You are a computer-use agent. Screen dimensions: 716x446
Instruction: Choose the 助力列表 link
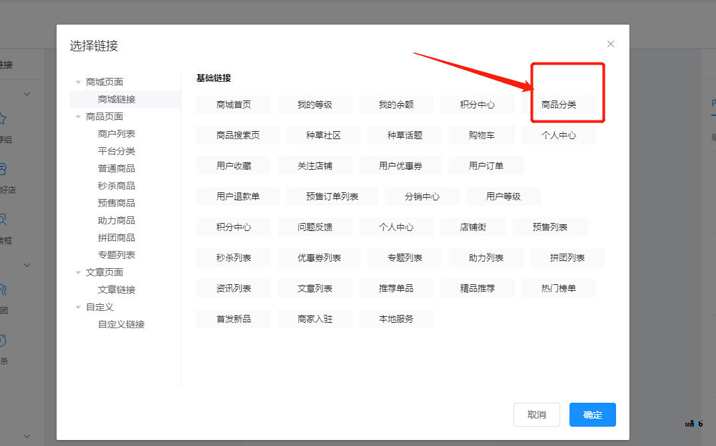point(486,258)
